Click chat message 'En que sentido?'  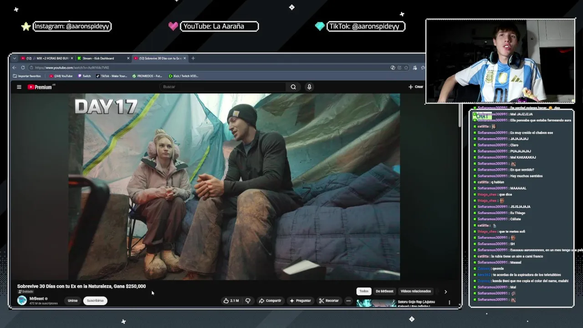[x=522, y=169]
